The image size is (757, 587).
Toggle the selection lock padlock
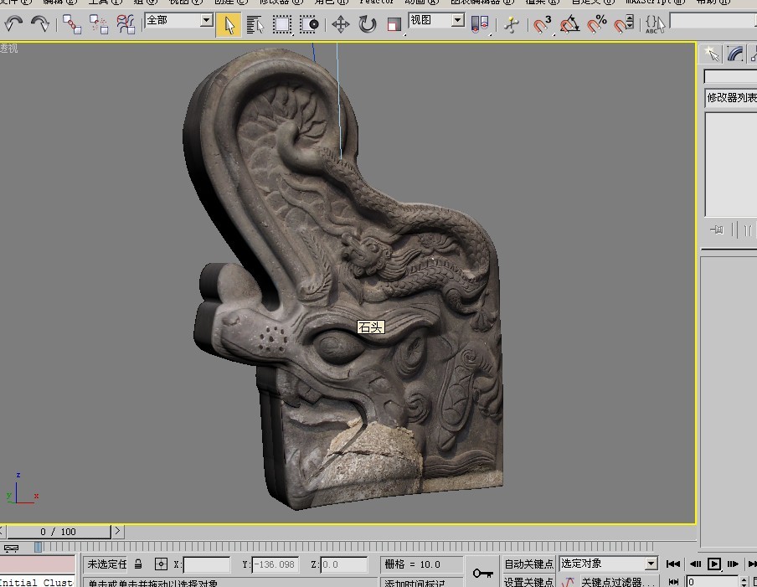pos(139,564)
